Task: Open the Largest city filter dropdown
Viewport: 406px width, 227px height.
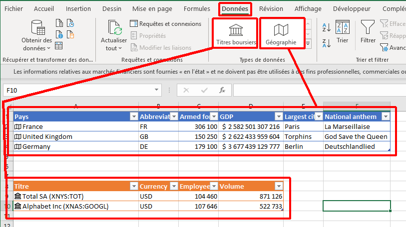Action: click(319, 116)
